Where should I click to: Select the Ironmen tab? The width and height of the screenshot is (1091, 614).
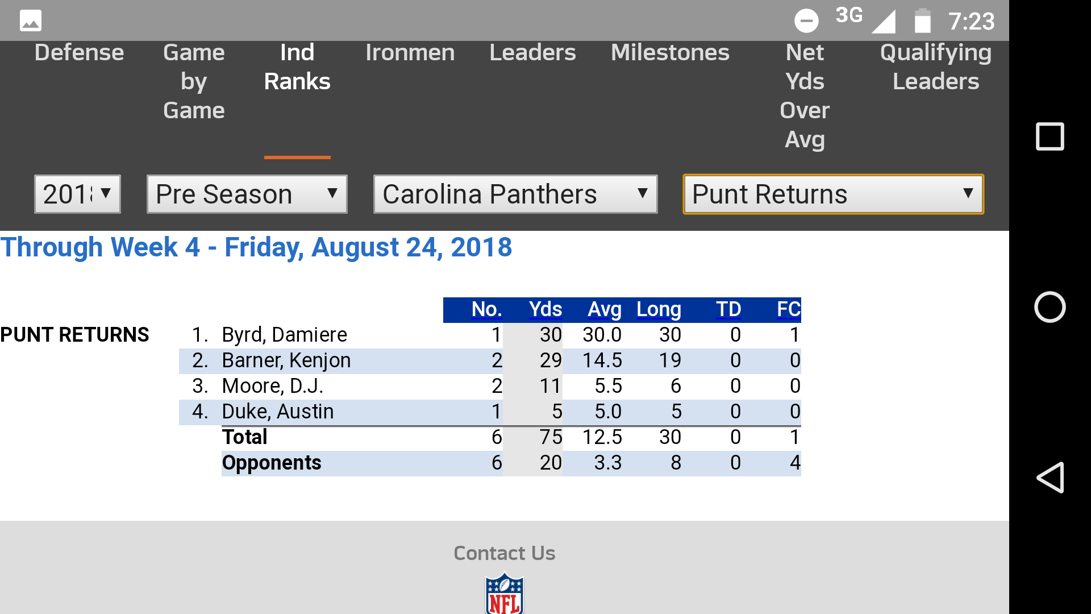pos(410,53)
